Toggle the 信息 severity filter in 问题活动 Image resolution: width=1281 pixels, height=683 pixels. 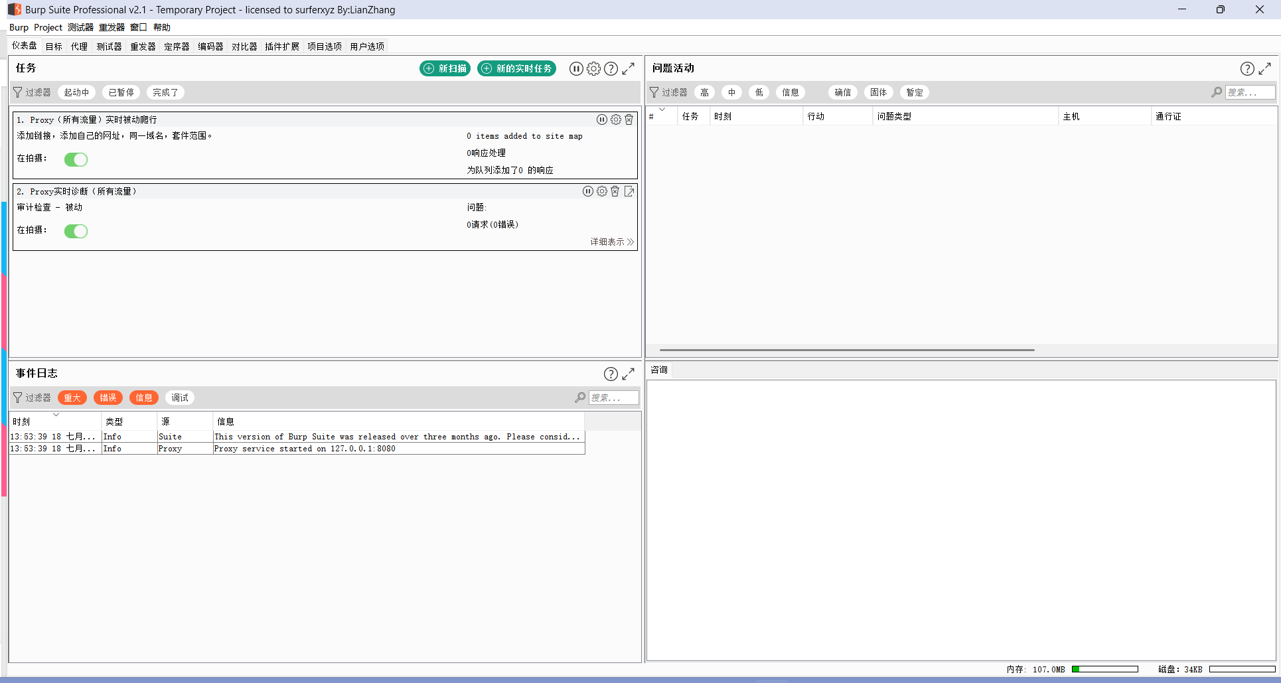[x=790, y=92]
